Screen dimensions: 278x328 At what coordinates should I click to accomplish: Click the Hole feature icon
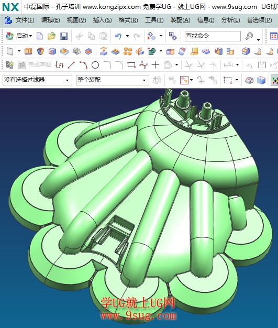[x=52, y=51]
